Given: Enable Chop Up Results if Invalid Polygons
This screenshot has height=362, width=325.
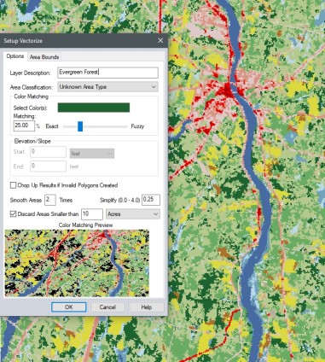Looking at the screenshot, I should 13,185.
